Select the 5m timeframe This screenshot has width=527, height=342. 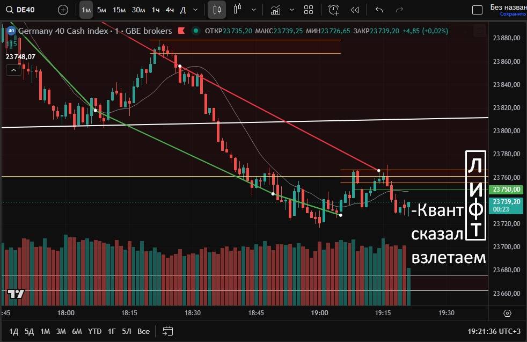tap(101, 10)
